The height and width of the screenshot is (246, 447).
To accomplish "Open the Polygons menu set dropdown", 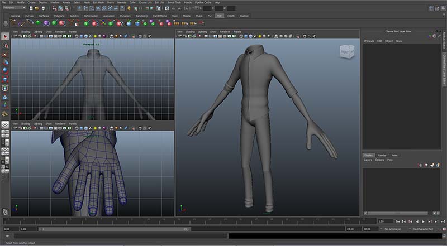I will click(x=15, y=8).
